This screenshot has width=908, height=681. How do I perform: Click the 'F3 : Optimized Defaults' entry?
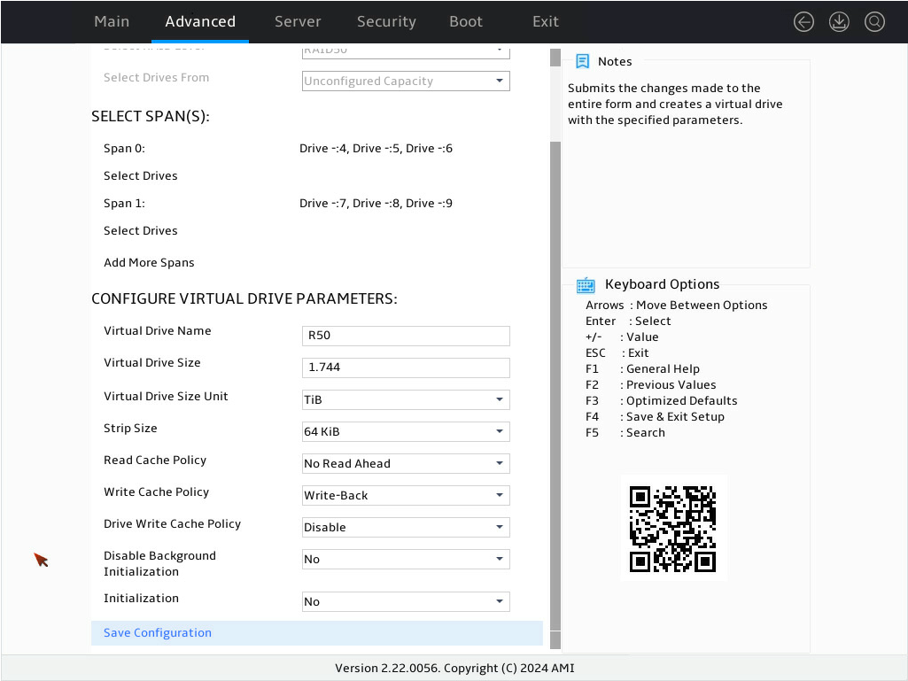pos(662,401)
